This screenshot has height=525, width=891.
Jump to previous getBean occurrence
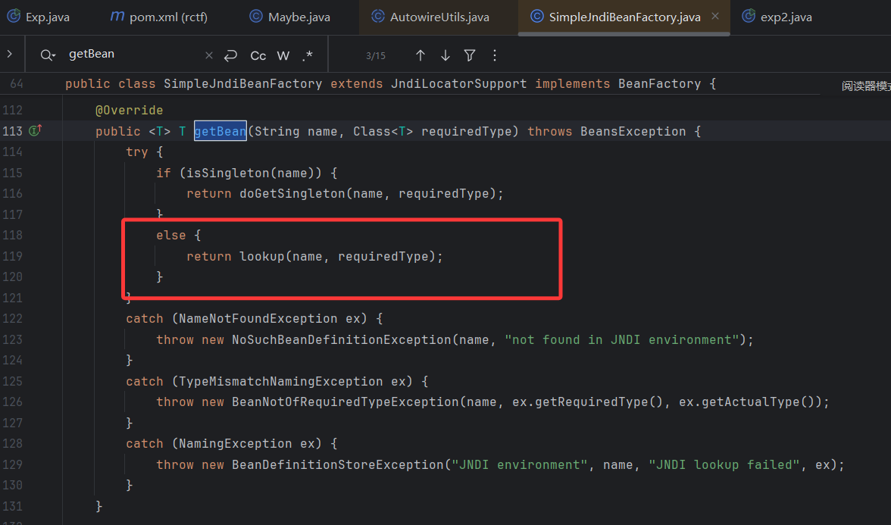(420, 55)
